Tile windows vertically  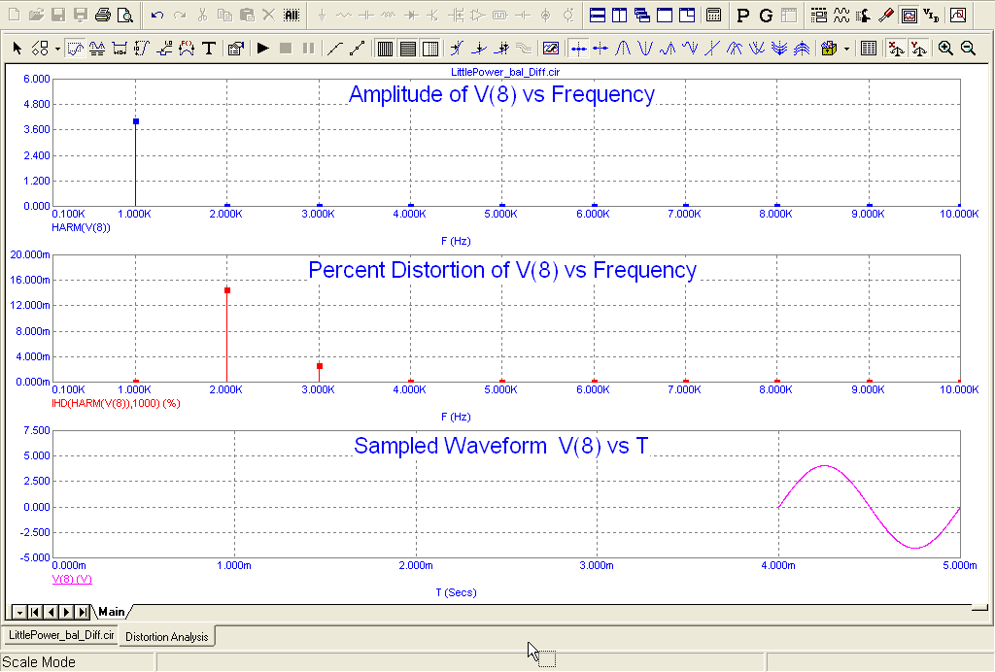[619, 15]
